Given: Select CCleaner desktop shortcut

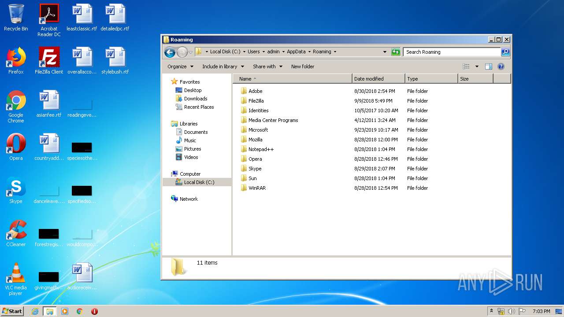Looking at the screenshot, I should pyautogui.click(x=16, y=233).
